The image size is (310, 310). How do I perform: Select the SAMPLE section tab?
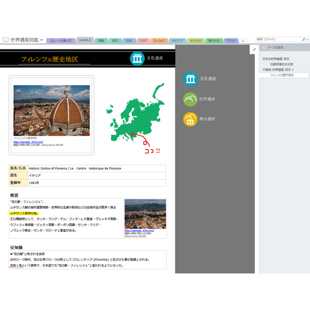[x=85, y=40]
